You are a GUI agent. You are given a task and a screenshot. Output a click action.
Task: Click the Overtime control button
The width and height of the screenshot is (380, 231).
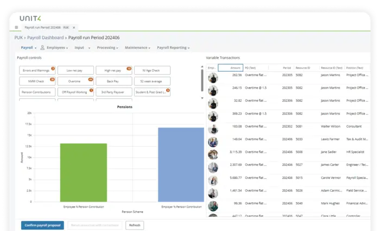[x=75, y=82]
